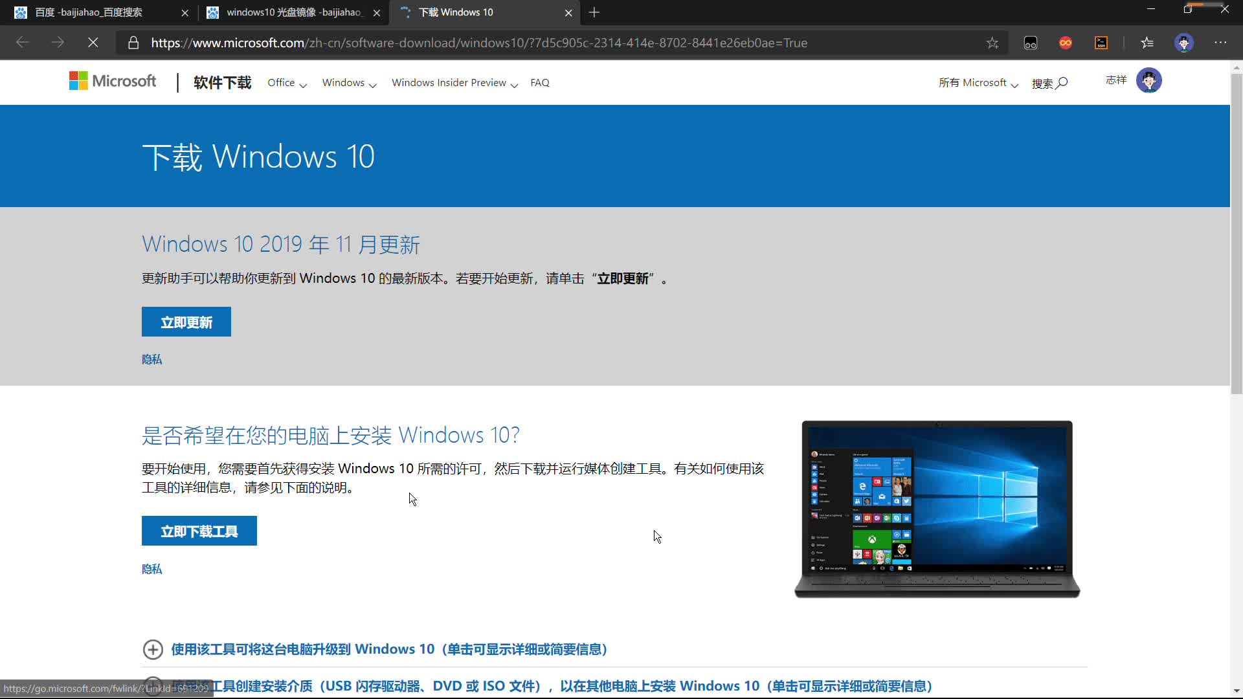Viewport: 1243px width, 699px height.
Task: Click the 立即更新 button
Action: [x=186, y=322]
